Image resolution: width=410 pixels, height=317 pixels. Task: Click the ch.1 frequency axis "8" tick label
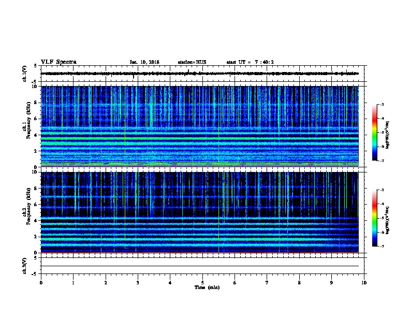[36, 103]
